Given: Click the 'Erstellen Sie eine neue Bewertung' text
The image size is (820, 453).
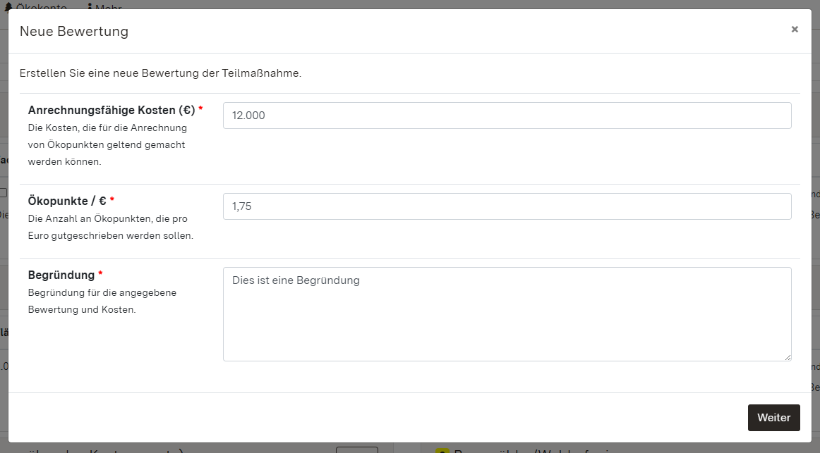Looking at the screenshot, I should click(x=160, y=73).
